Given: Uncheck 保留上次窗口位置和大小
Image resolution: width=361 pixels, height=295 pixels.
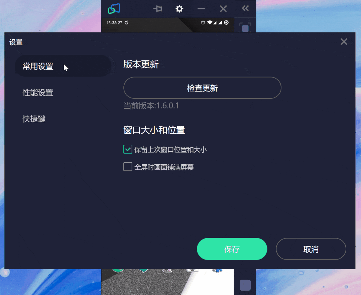Looking at the screenshot, I should point(128,149).
